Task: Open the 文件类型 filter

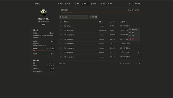Action: pos(94,17)
